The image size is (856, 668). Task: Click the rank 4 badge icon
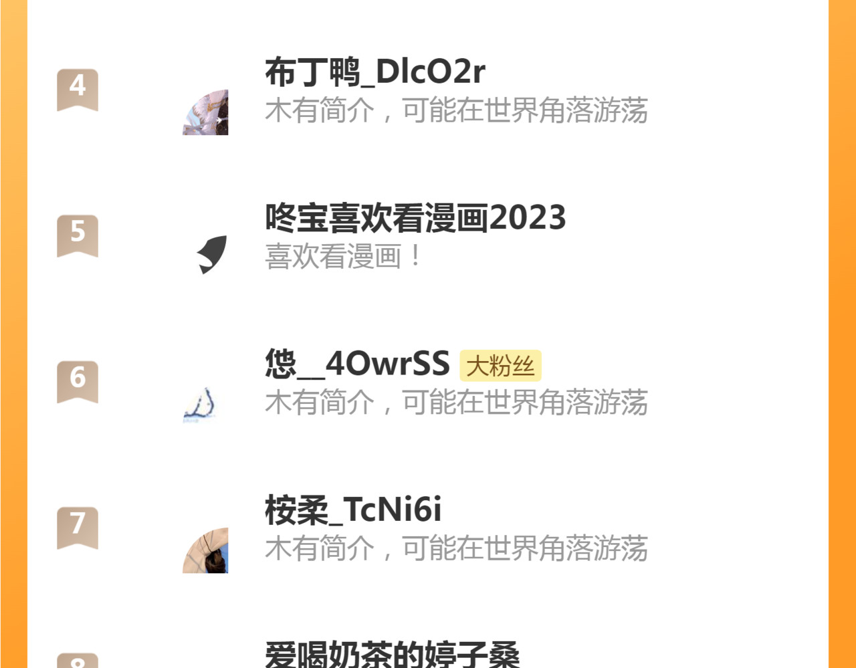(78, 90)
